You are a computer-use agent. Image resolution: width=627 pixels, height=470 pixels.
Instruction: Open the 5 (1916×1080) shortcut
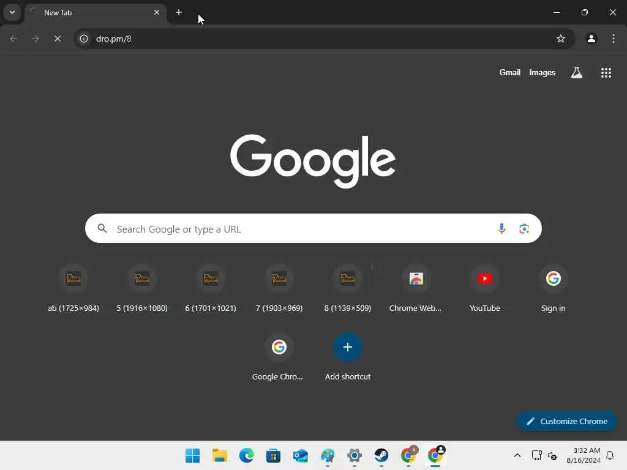(142, 288)
